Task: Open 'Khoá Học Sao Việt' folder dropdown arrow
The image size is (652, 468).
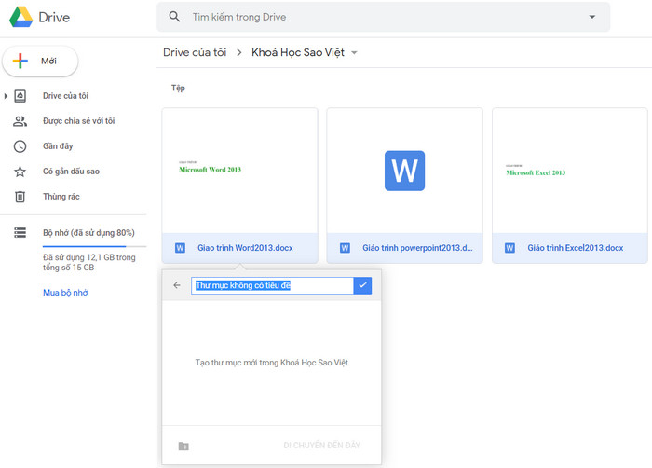Action: click(354, 53)
